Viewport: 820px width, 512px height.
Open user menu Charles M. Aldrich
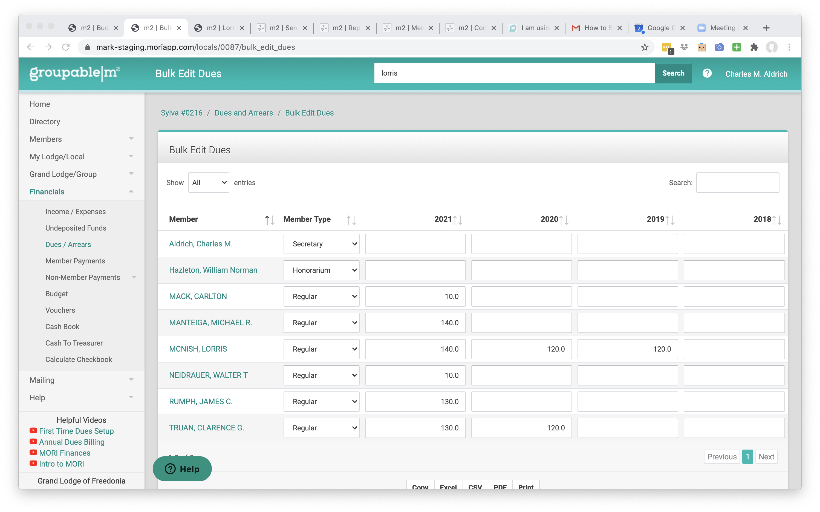[x=756, y=74]
